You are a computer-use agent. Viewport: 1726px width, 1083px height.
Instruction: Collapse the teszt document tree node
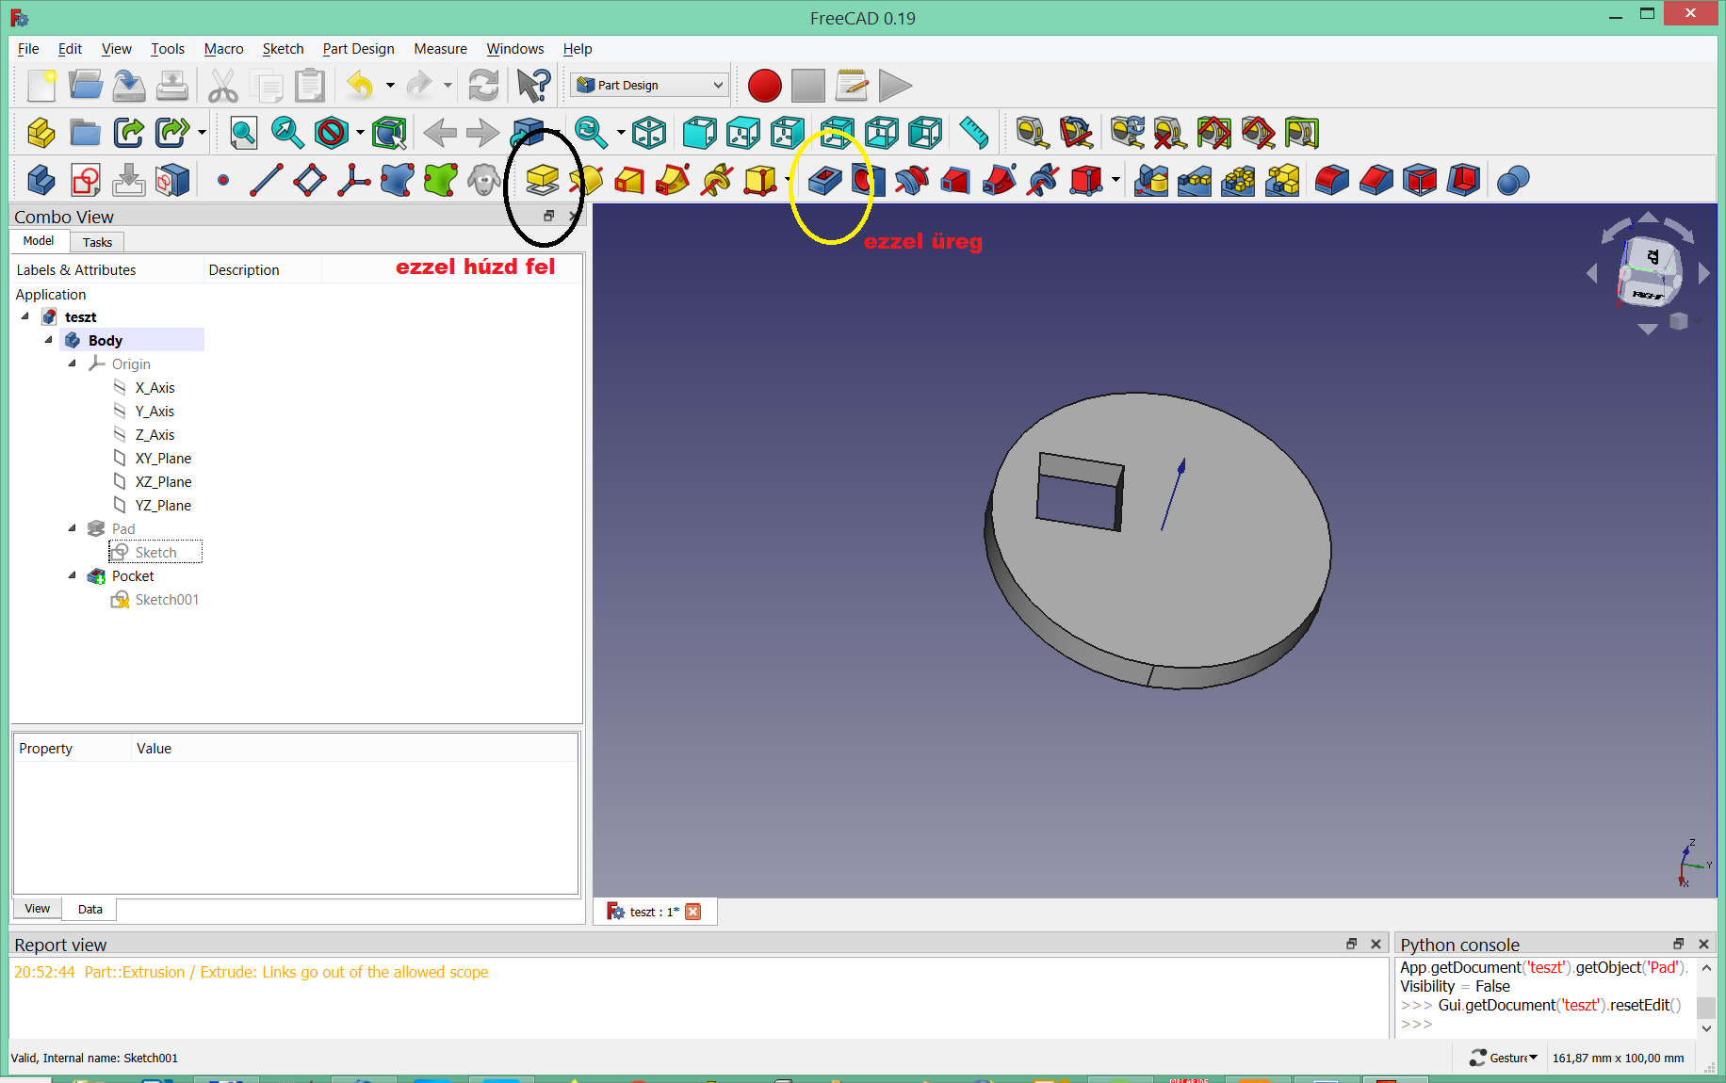25,316
